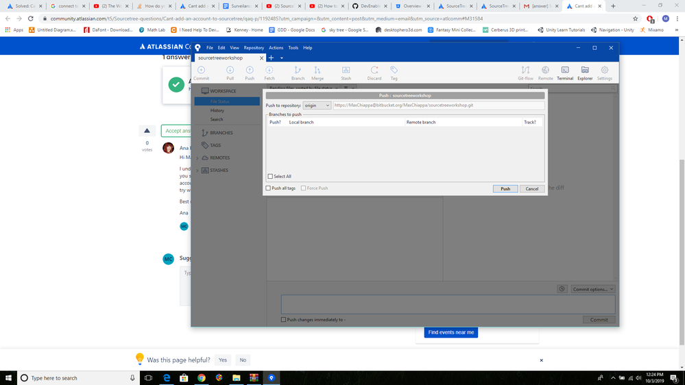Open File Explorer from the taskbar
Viewport: 685px width, 385px height.
[237, 378]
